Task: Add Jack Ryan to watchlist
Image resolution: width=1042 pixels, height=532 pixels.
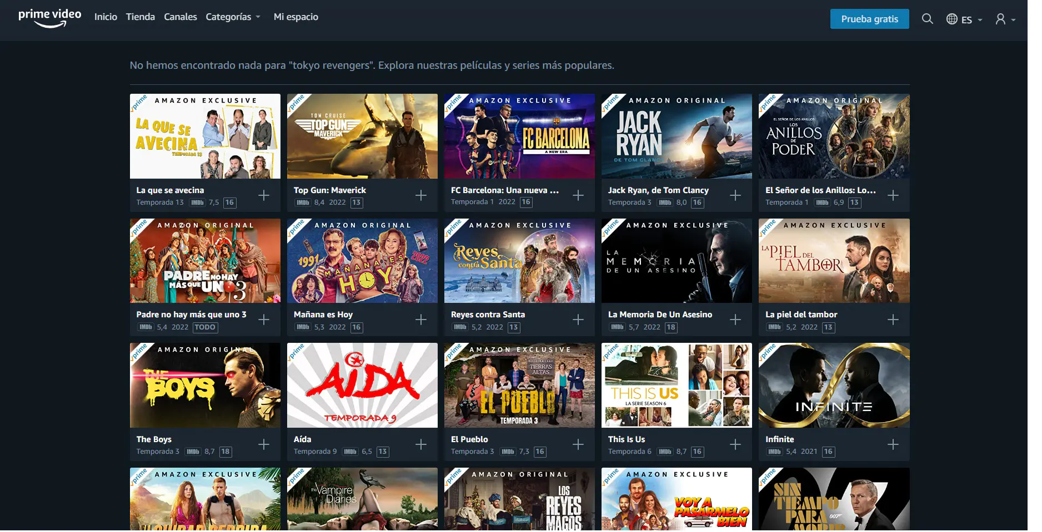Action: click(735, 195)
